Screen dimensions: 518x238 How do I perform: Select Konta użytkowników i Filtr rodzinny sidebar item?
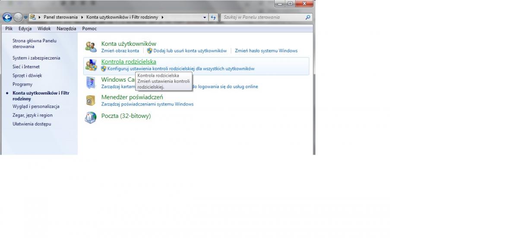tap(41, 96)
